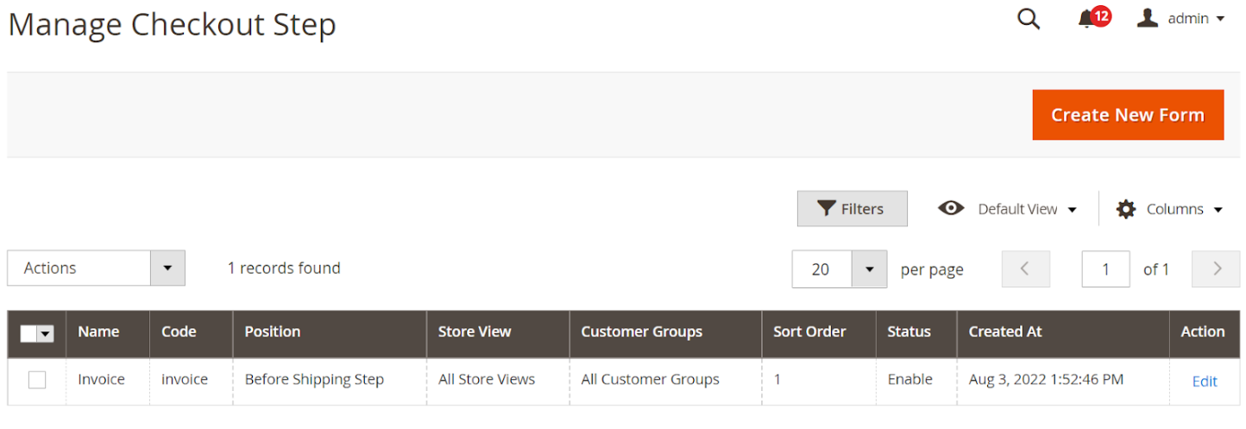Click the admin user avatar icon
Screen dimensions: 1246x429
click(x=1147, y=18)
